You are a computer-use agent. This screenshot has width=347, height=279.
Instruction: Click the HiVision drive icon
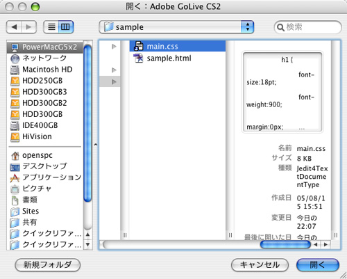15,137
